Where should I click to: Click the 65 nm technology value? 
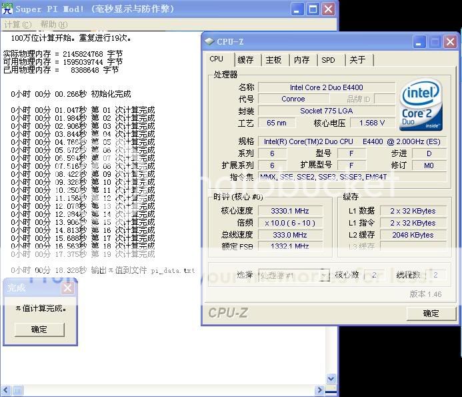[277, 123]
